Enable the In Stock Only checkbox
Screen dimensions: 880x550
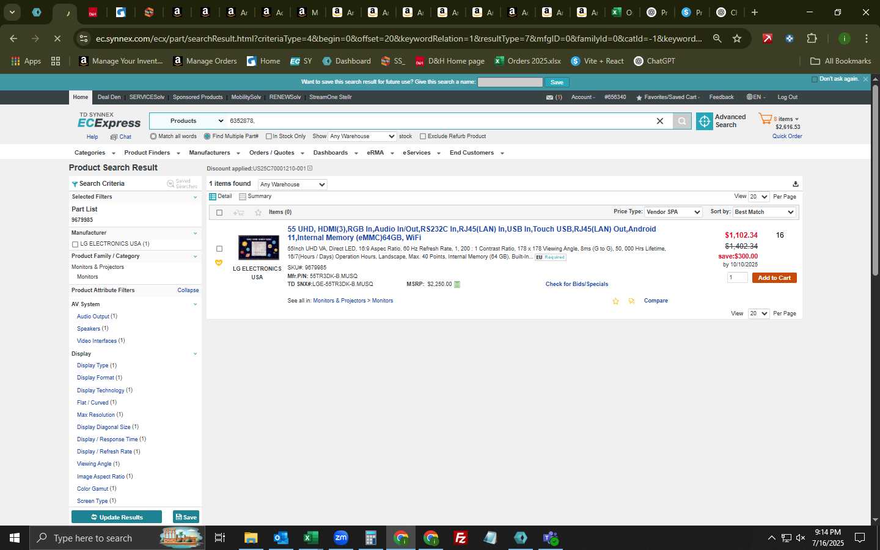[268, 136]
